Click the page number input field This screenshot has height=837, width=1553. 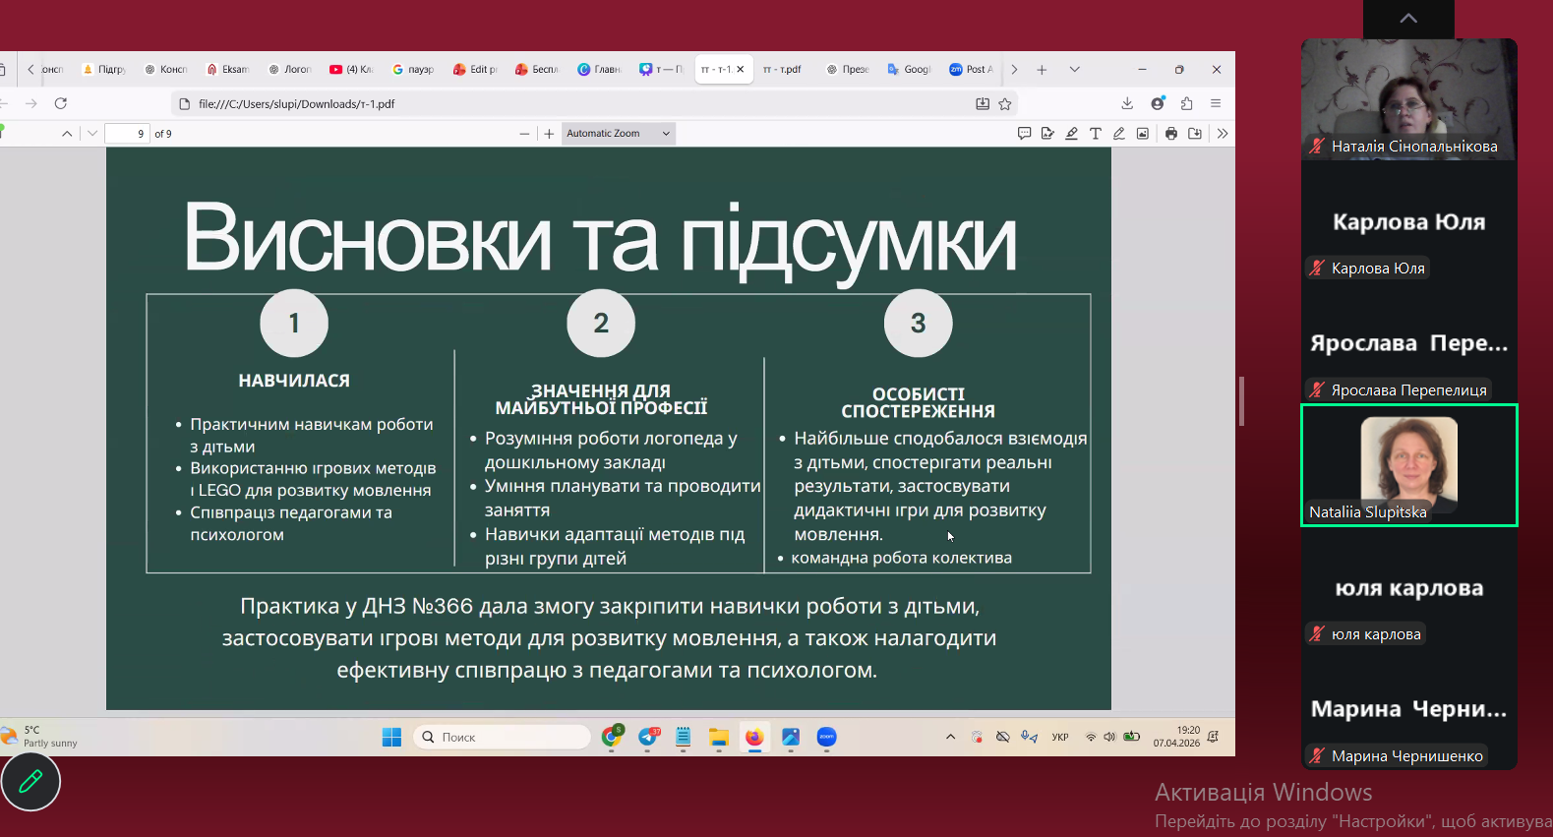pos(127,134)
